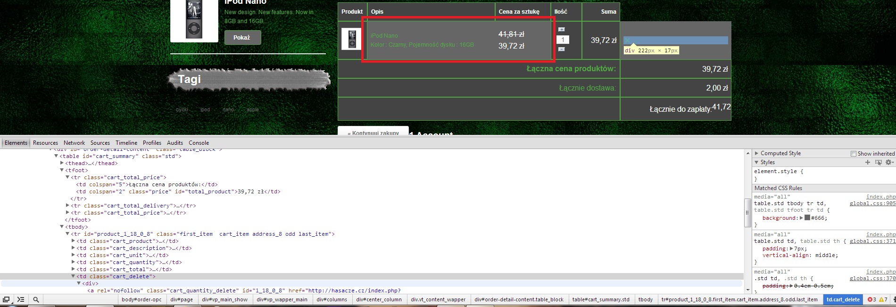896x307 pixels.
Task: Expand the Computed Style section
Action: [756, 153]
